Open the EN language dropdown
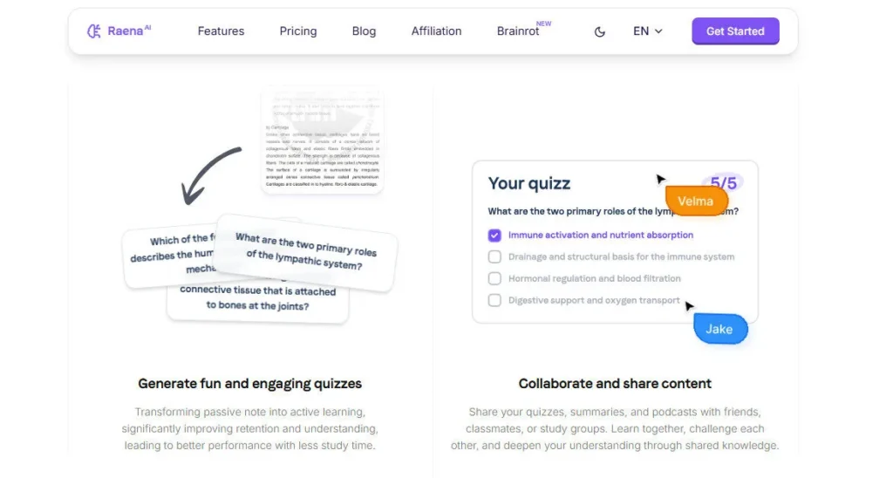Screen dimensions: 893x478 point(647,31)
